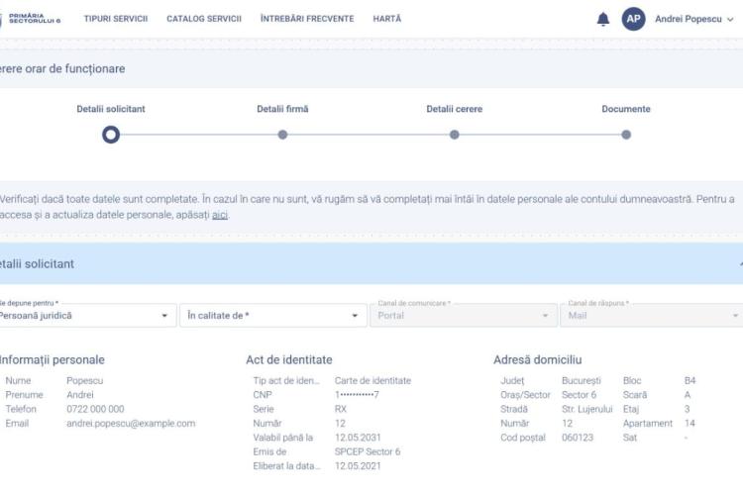This screenshot has width=743, height=495.
Task: Click the phone number 0722 000 000
Action: 95,409
